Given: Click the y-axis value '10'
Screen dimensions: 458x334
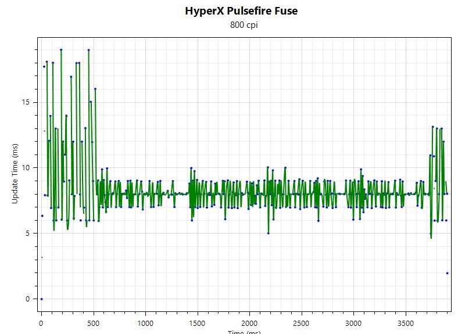Looking at the screenshot, I should point(26,168).
